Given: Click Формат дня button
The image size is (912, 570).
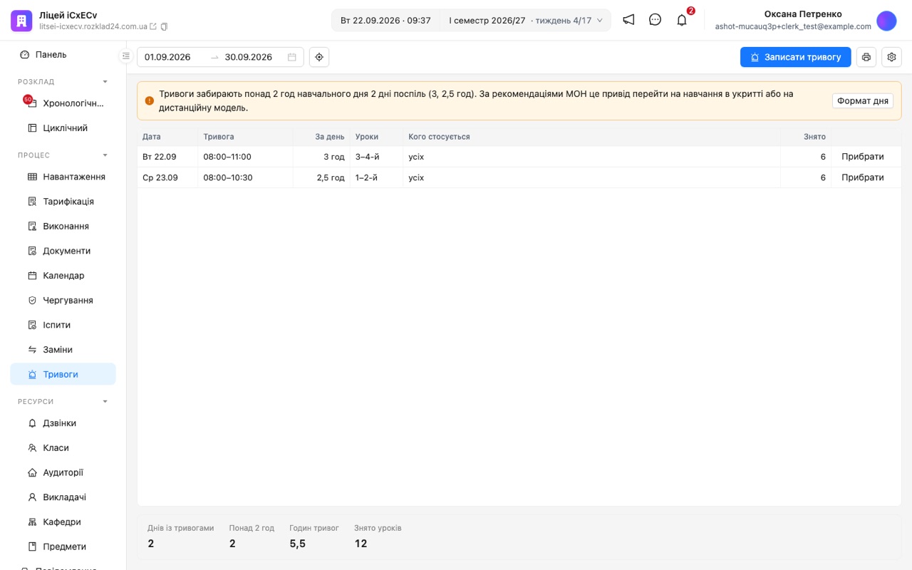Looking at the screenshot, I should pos(862,101).
